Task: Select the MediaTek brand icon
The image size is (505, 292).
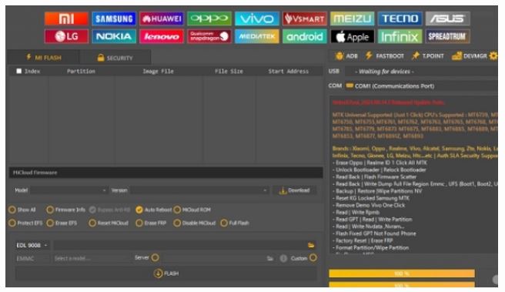Action: coord(256,36)
